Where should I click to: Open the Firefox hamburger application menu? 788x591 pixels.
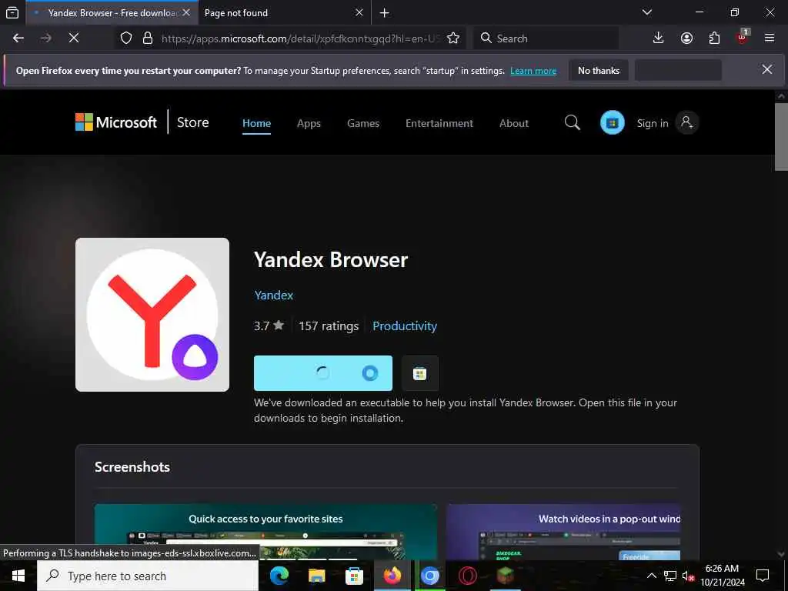tap(770, 38)
